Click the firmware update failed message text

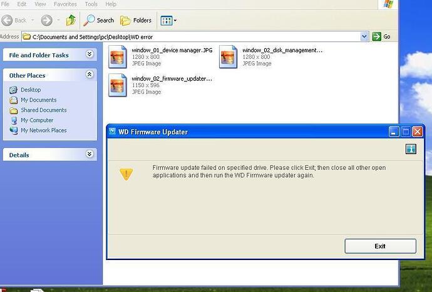pyautogui.click(x=269, y=171)
